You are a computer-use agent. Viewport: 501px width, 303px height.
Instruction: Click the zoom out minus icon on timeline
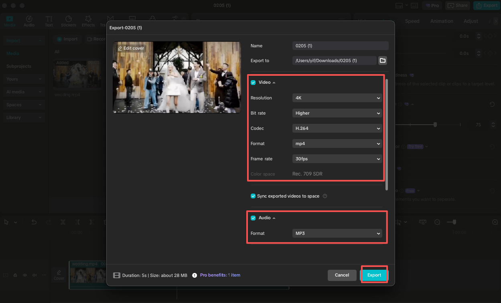tap(437, 222)
